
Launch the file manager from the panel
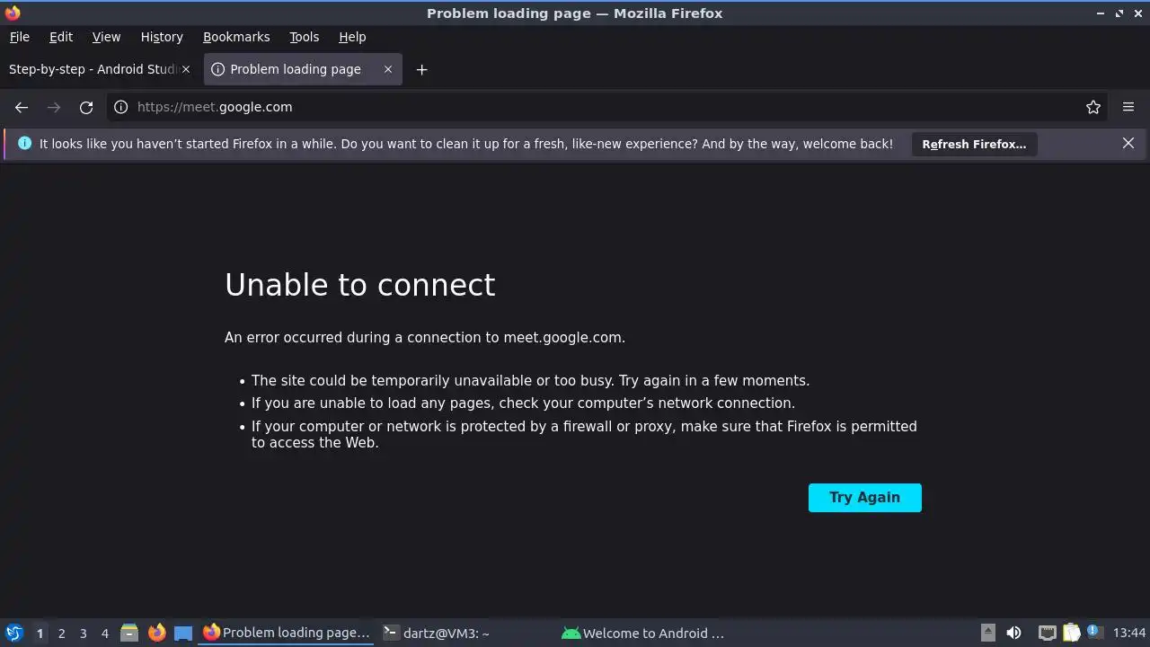[129, 633]
